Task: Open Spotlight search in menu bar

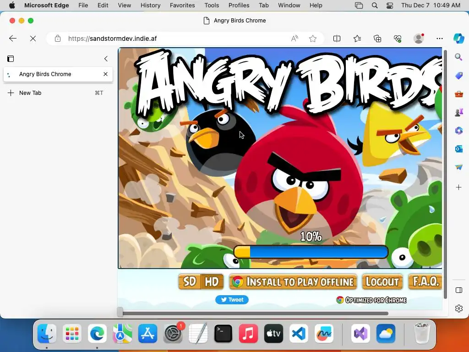Action: [375, 5]
